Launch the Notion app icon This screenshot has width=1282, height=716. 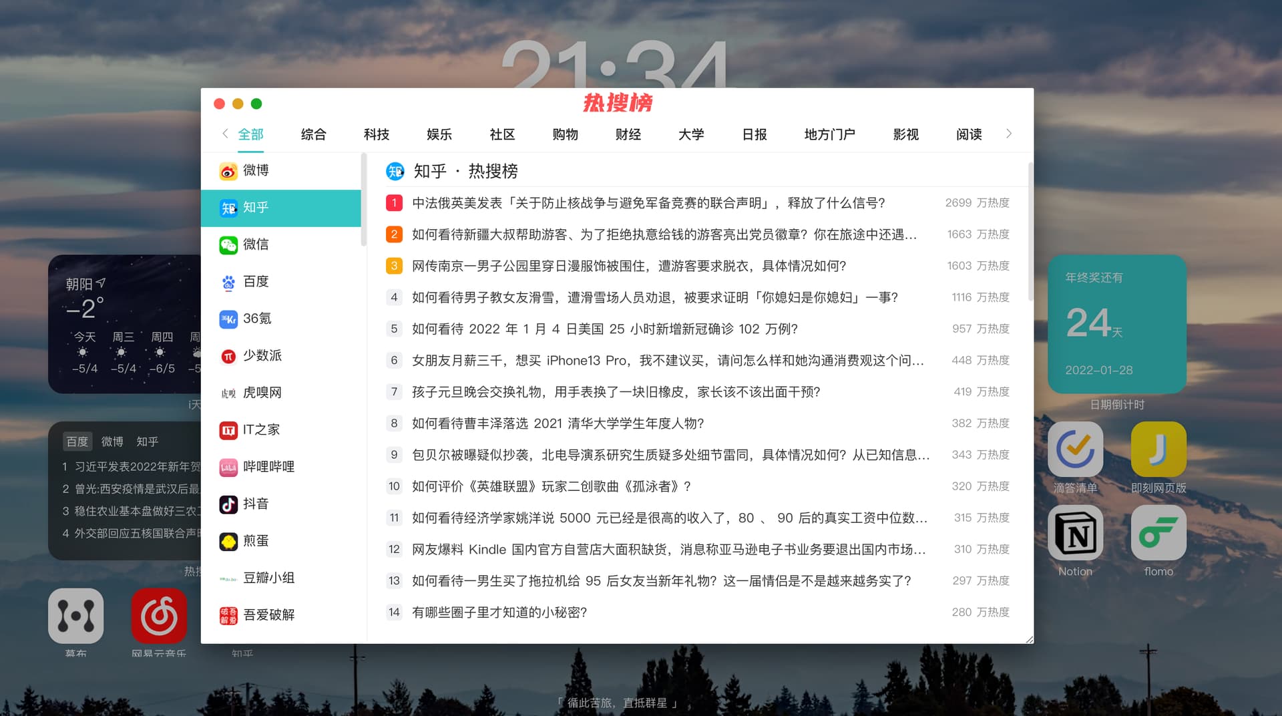(1074, 534)
